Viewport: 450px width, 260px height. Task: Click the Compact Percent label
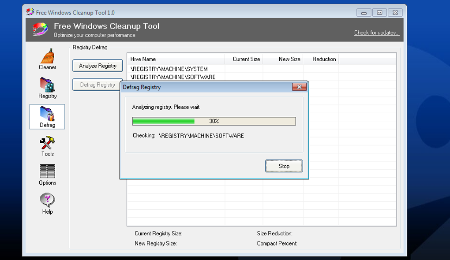click(277, 243)
